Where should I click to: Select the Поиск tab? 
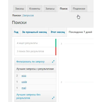pos(64,9)
